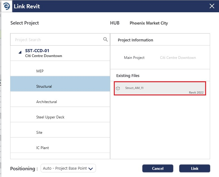Viewport: 219px width, 177px height.
Task: Choose the Structural folder
Action: click(x=44, y=87)
